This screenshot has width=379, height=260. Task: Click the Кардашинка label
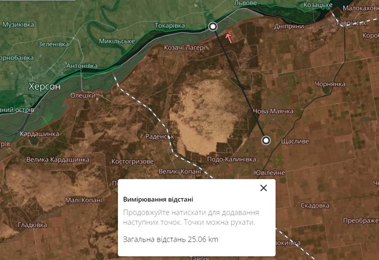pos(39,134)
